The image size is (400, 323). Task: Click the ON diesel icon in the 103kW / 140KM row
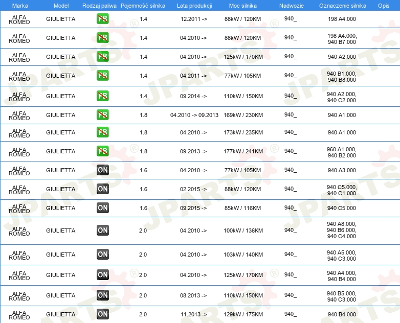102,254
